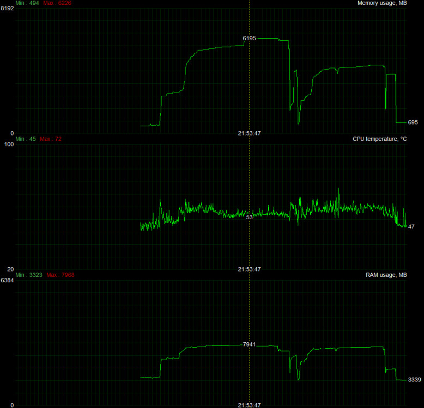
Task: Click the memory usage Max : 6226 label
Action: [57, 3]
